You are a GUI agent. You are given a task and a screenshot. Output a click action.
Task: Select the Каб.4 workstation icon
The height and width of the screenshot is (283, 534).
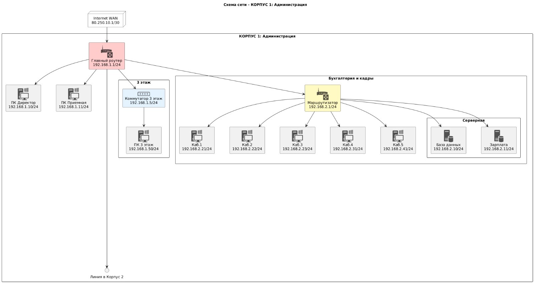pos(347,136)
